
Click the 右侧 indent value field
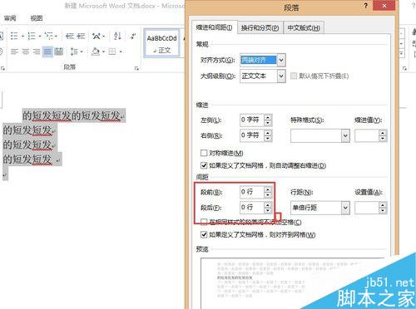[252, 135]
